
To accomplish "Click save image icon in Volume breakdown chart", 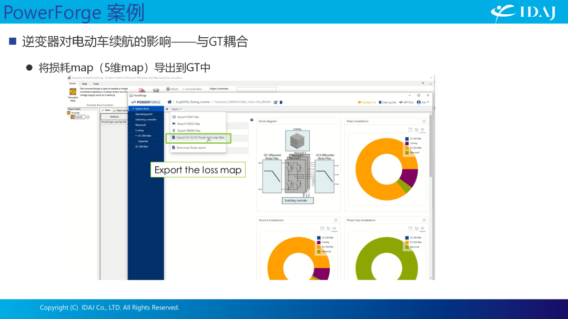I will [x=322, y=229].
